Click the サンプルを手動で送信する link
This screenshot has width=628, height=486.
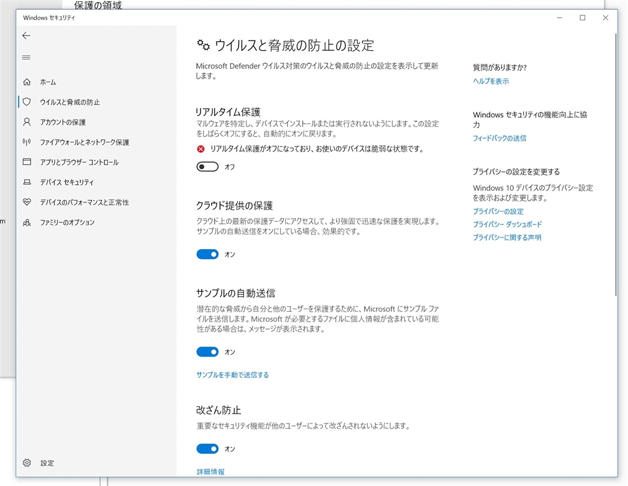[x=232, y=375]
